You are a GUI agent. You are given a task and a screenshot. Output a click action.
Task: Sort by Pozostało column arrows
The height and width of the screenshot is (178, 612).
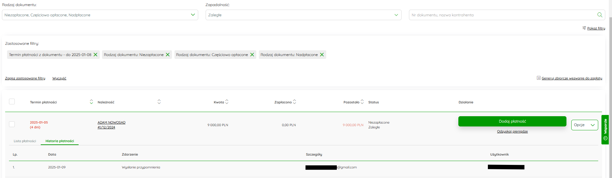(362, 102)
